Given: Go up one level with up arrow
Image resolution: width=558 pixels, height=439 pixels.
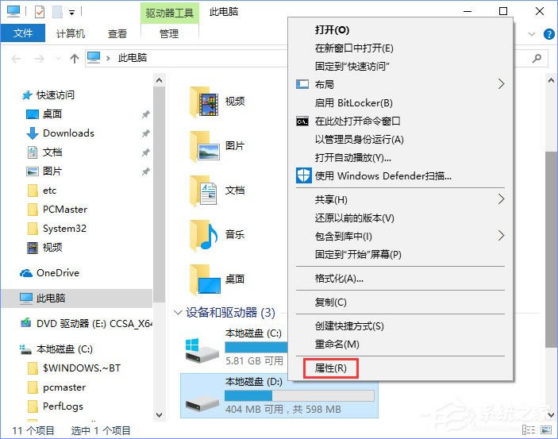Looking at the screenshot, I should (75, 59).
